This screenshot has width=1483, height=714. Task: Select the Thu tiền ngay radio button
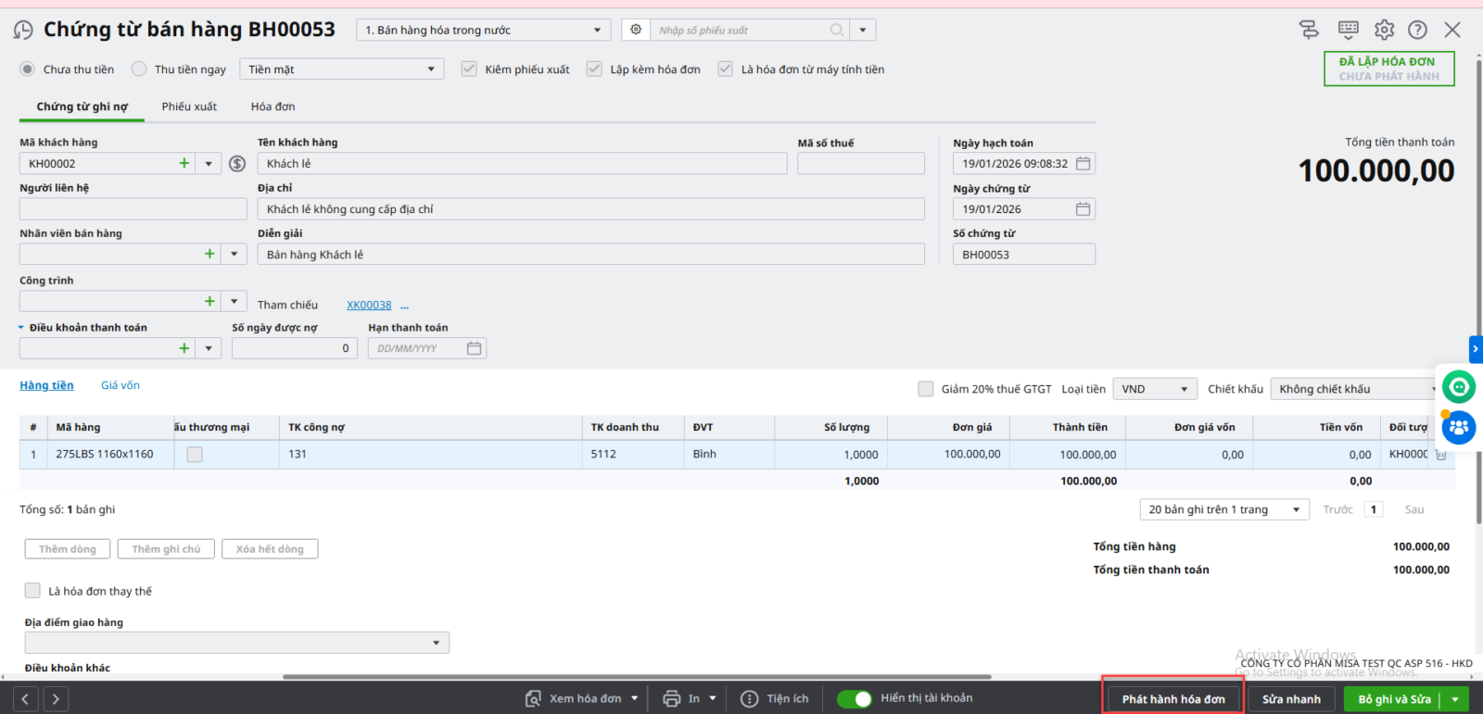pos(139,69)
